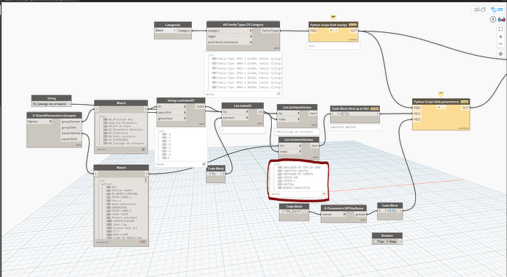The image size is (507, 277).
Task: Remove input with minus on Python Script (Add parameters)
Action: coord(445,108)
